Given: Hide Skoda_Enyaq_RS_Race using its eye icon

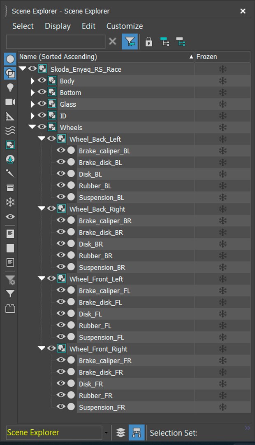Looking at the screenshot, I should (32, 68).
